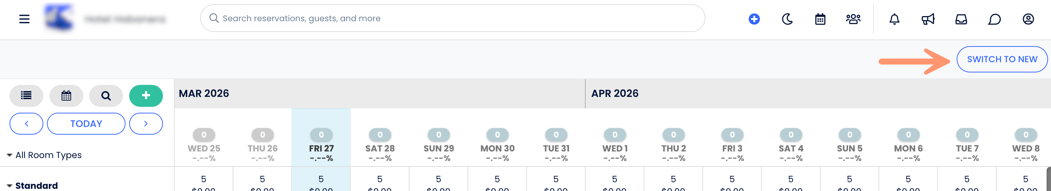Open notifications bell

(x=894, y=19)
